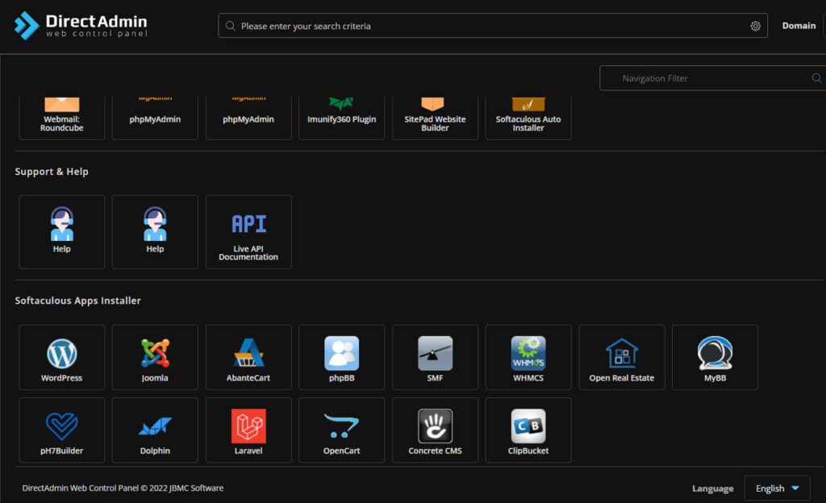The height and width of the screenshot is (503, 826).
Task: Launch the Concrete CMS installer
Action: point(435,430)
